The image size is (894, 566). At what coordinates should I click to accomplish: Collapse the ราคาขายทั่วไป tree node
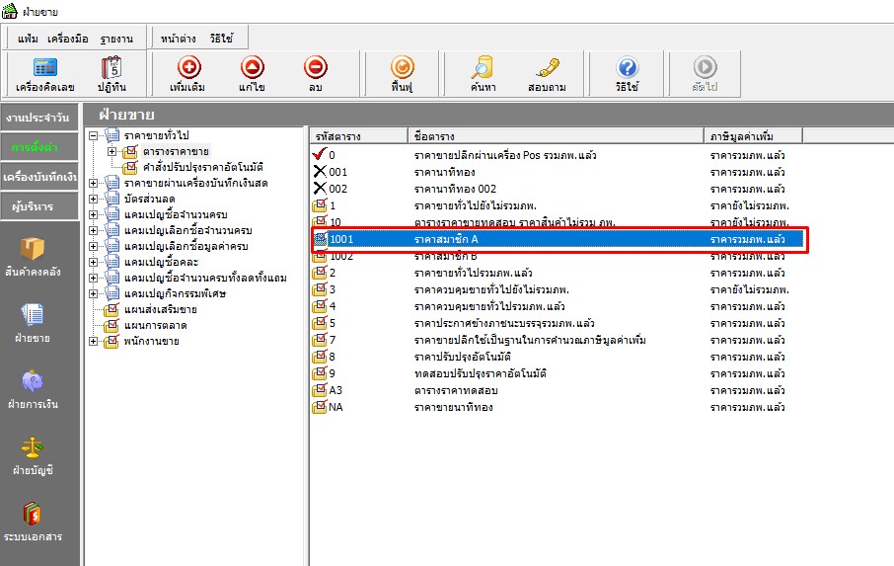(x=93, y=135)
